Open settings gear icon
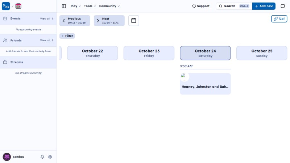This screenshot has height=163, width=290. (x=50, y=157)
